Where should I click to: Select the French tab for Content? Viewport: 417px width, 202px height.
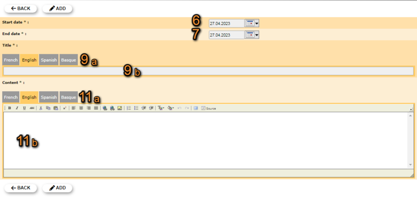click(11, 97)
